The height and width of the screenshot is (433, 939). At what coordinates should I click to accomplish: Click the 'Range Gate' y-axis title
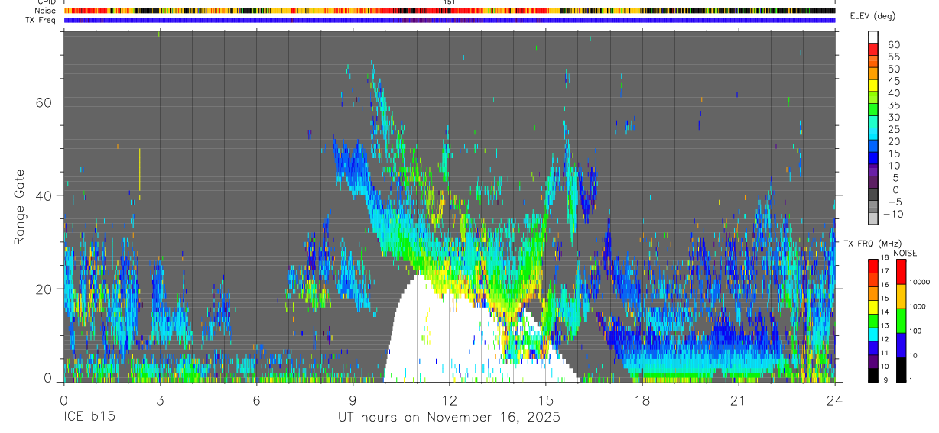click(x=21, y=206)
